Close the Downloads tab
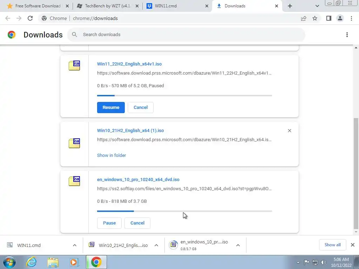359x269 pixels. (277, 6)
